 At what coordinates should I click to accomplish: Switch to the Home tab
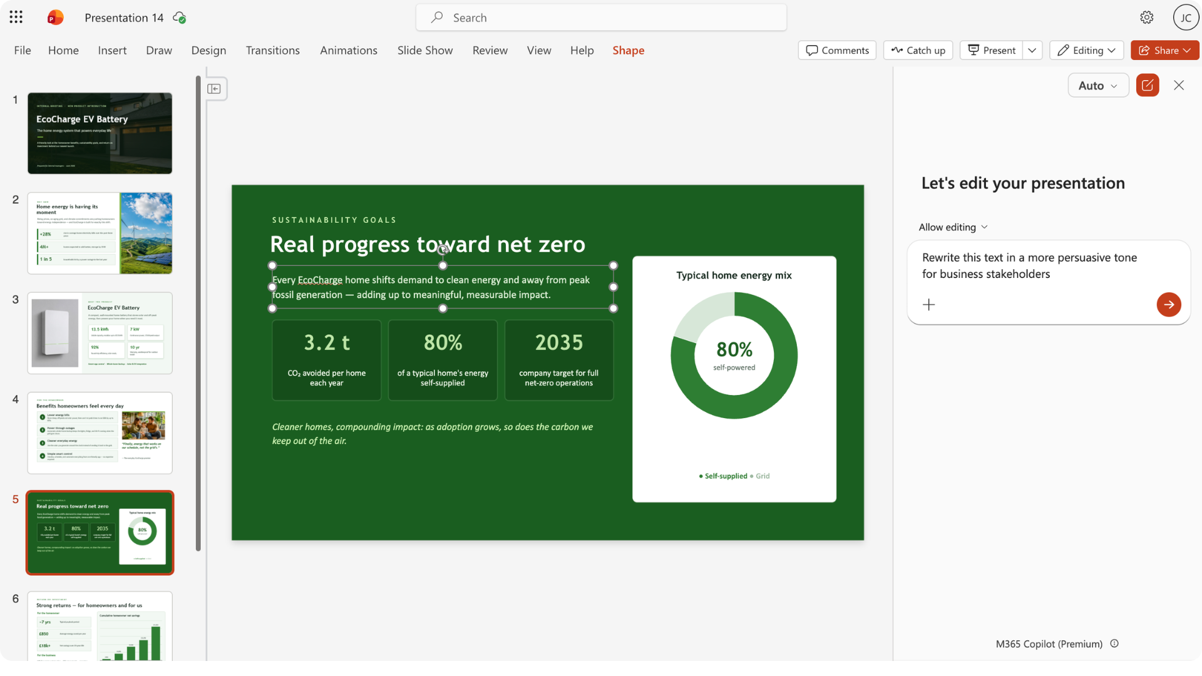point(63,50)
